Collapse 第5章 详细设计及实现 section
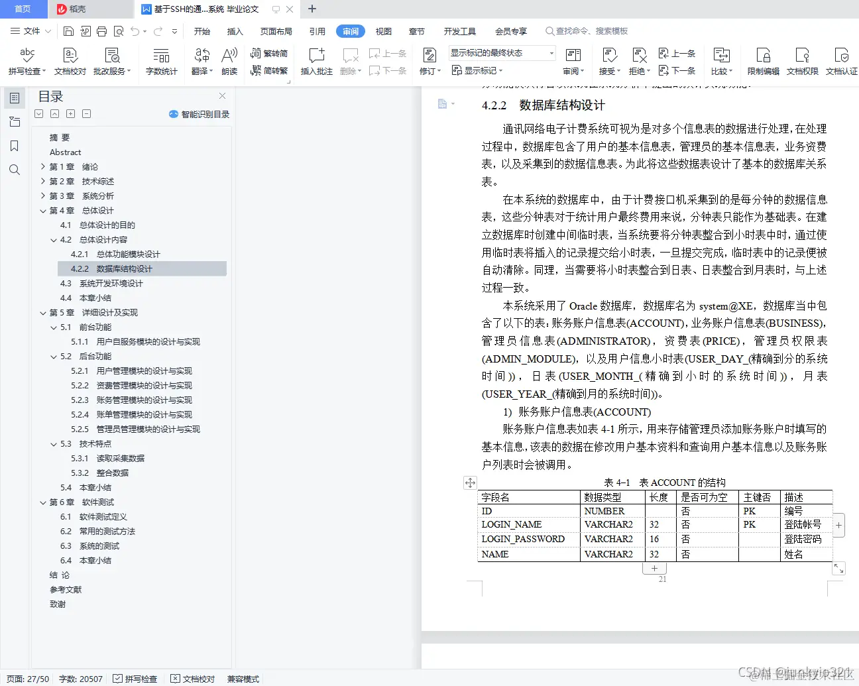Image resolution: width=859 pixels, height=686 pixels. [42, 312]
